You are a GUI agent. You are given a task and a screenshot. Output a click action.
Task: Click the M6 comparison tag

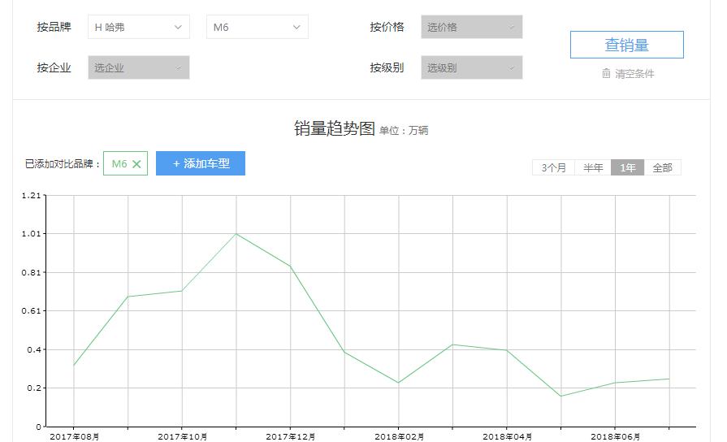125,163
